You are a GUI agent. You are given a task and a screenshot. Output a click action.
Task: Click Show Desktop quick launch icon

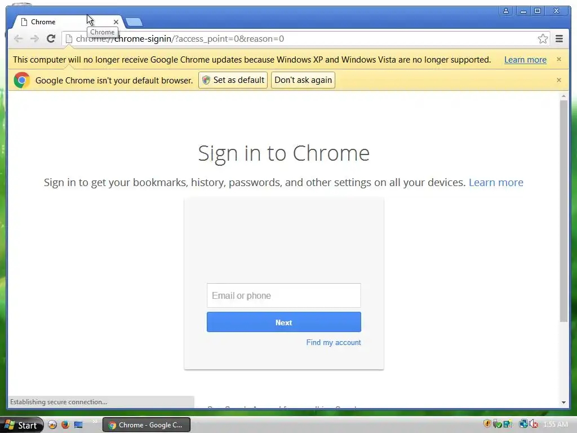78,425
